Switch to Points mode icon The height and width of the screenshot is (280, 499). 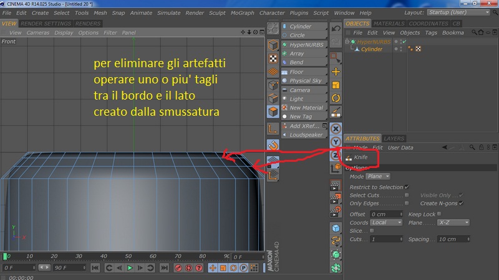(273, 85)
